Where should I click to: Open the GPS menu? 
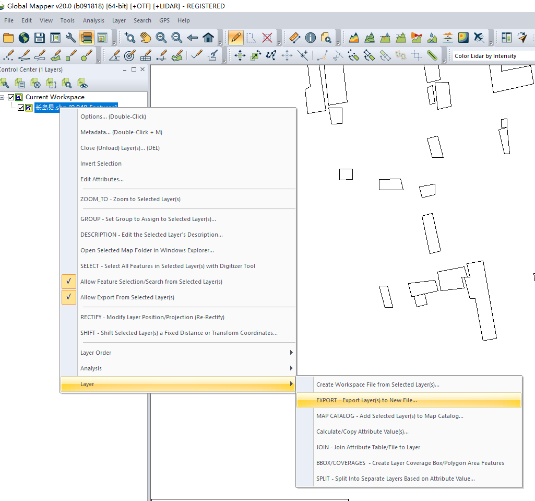[164, 20]
